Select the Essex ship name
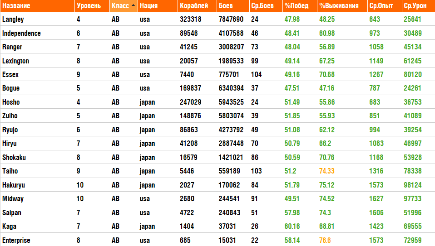The image size is (435, 246). (10, 74)
